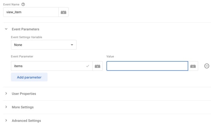This screenshot has width=211, height=123.
Task: Click the arrow on None dropdown
Action: (72, 45)
